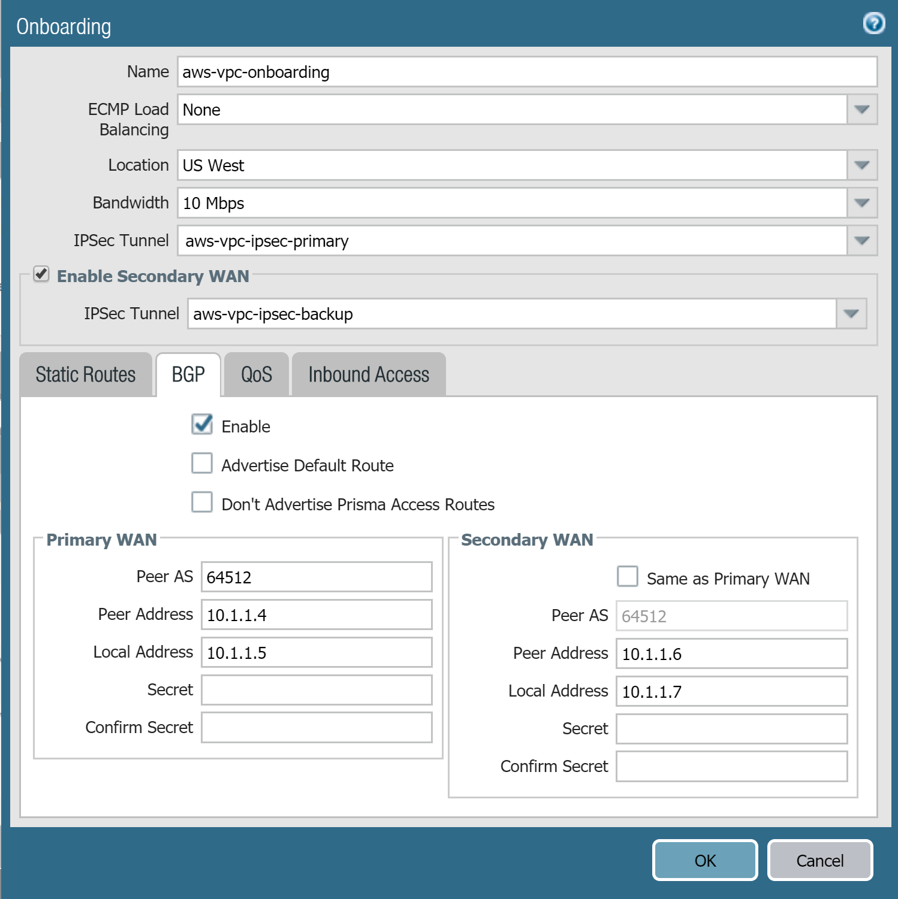898x899 pixels.
Task: Uncheck Enable Secondary WAN checkbox
Action: pyautogui.click(x=41, y=274)
